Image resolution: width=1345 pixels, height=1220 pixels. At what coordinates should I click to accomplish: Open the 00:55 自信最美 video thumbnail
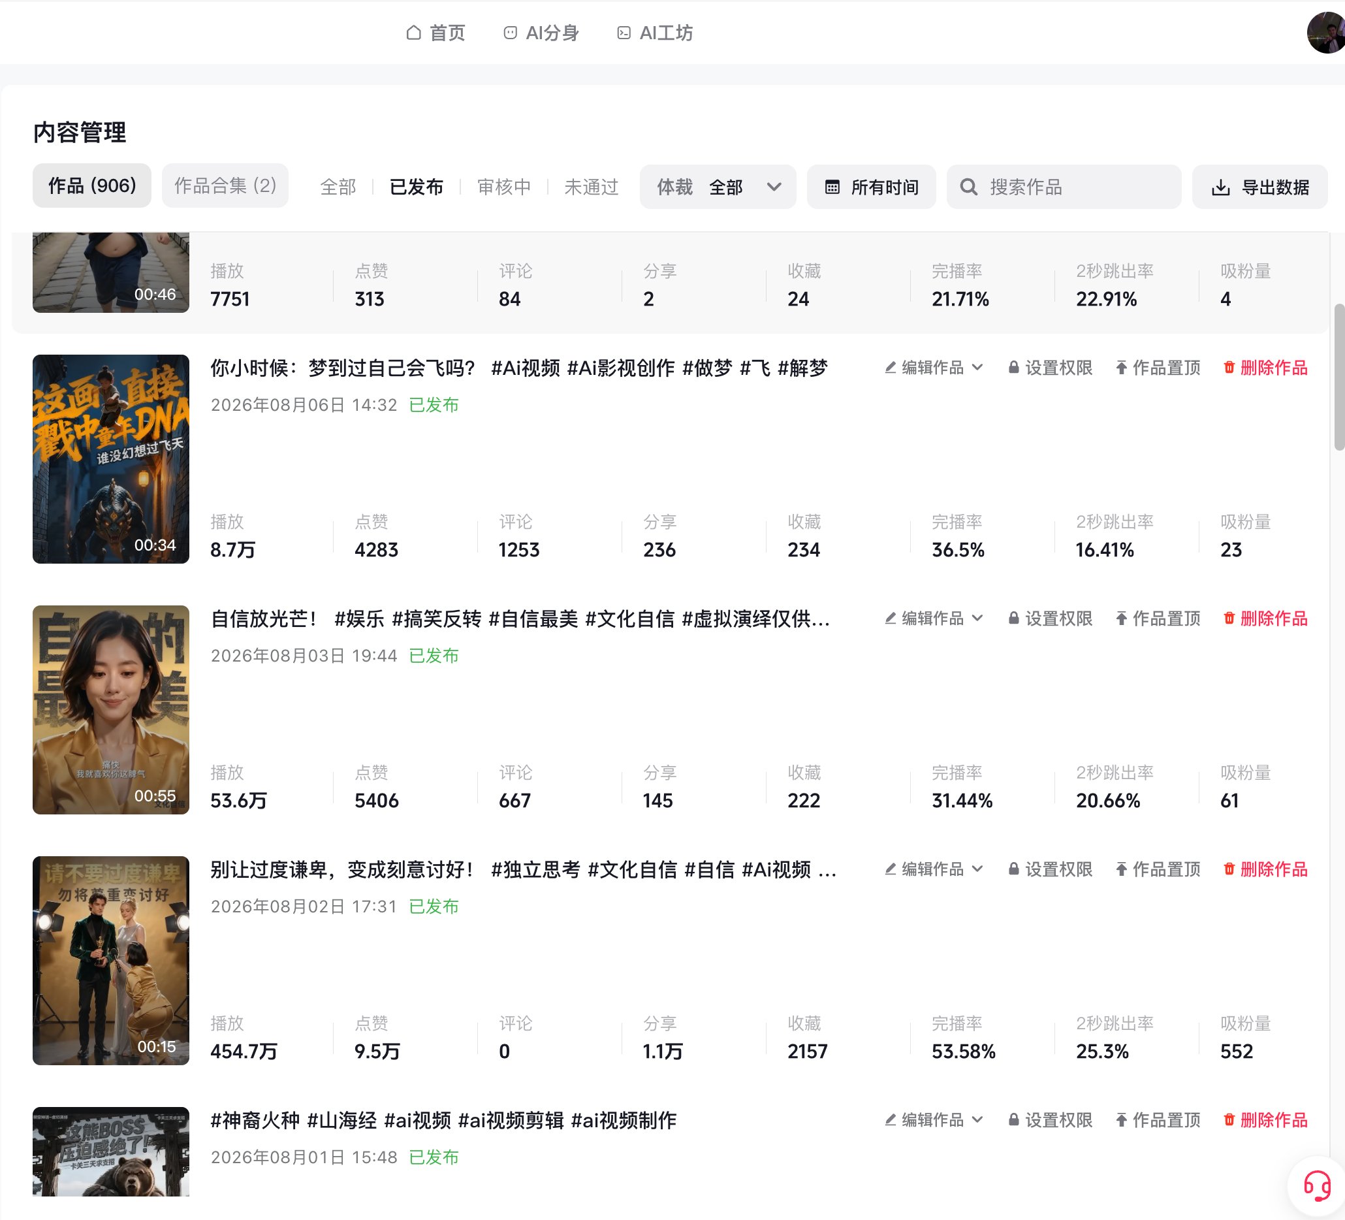[111, 710]
